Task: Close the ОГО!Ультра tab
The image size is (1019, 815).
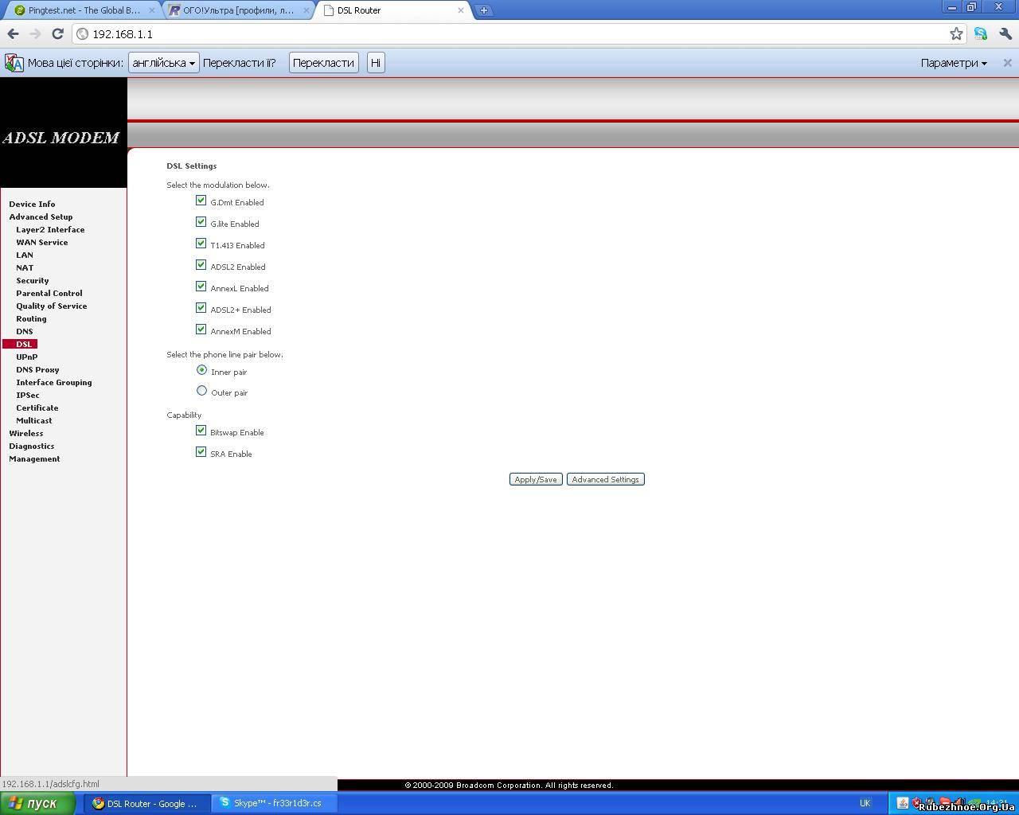Action: [306, 10]
